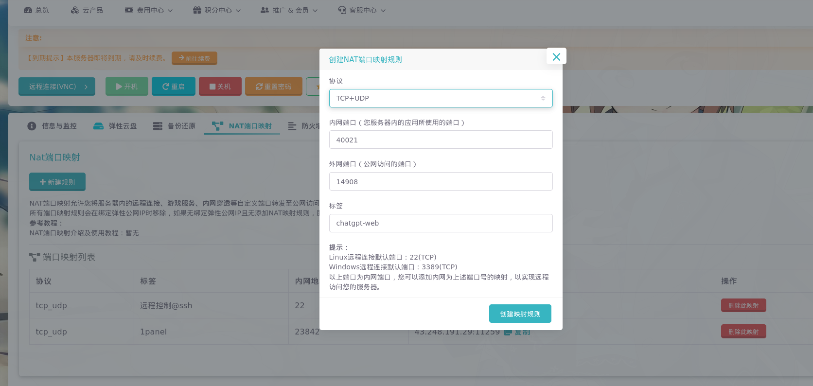
Task: Click the 端口映射列表 heading
Action: click(x=69, y=257)
